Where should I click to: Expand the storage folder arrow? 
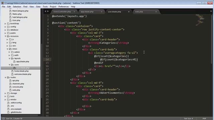5,93
